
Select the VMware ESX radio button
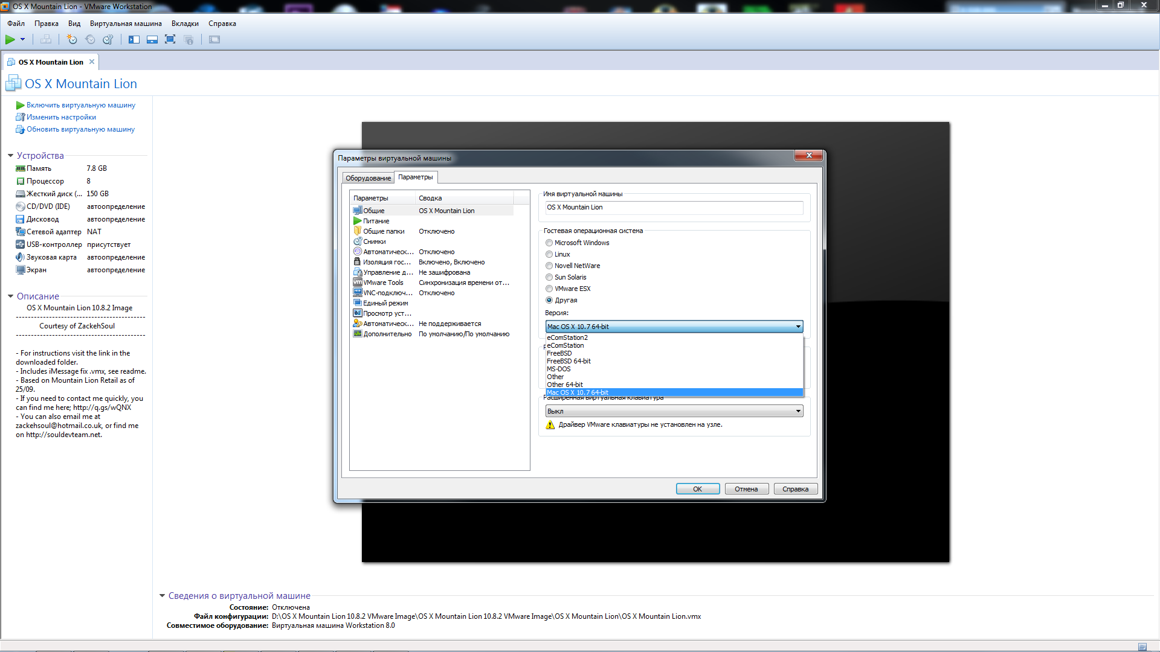pyautogui.click(x=549, y=289)
